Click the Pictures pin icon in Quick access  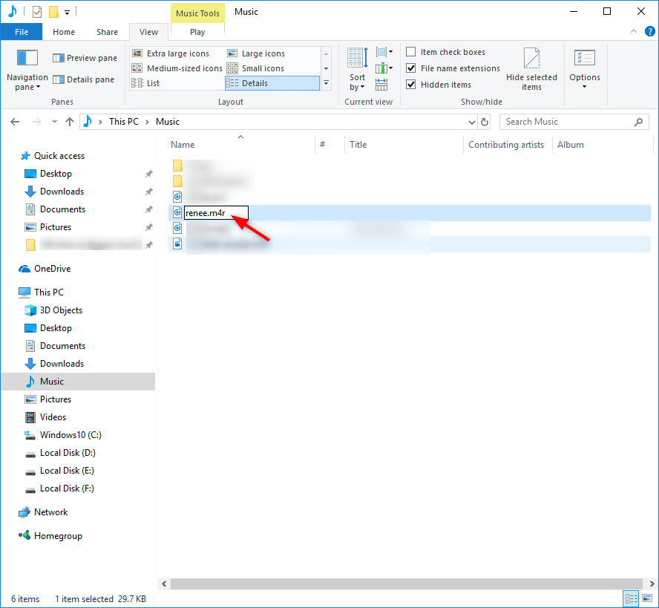pos(148,227)
